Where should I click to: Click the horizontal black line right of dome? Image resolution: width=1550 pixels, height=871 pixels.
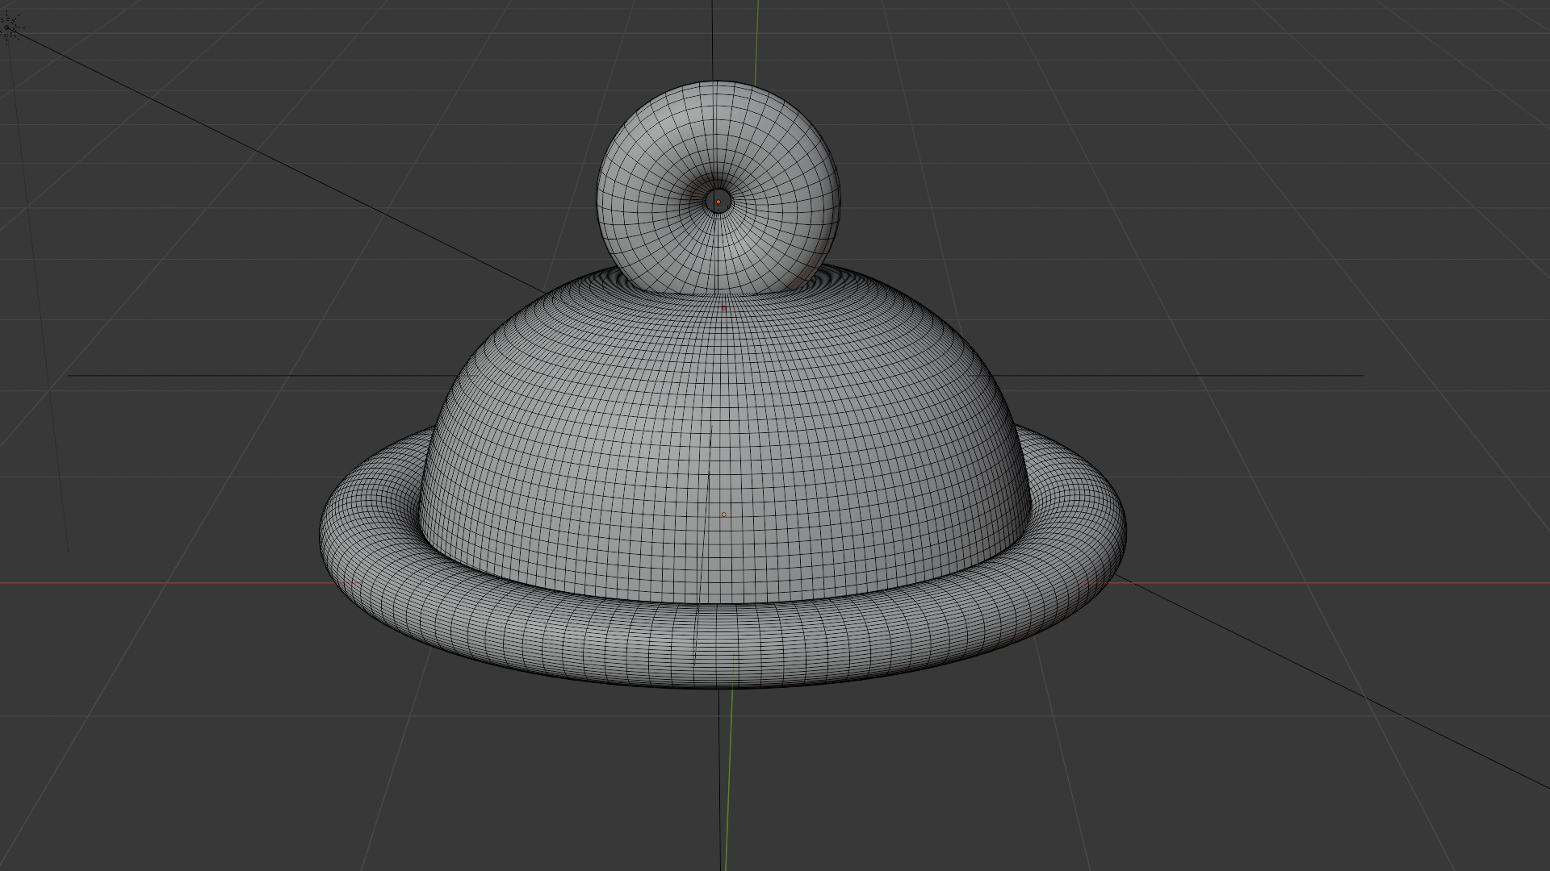(x=1211, y=375)
